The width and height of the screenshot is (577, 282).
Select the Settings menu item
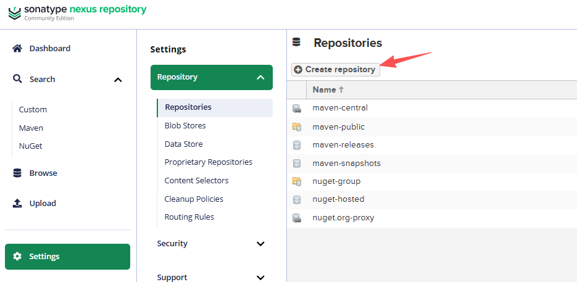click(67, 256)
